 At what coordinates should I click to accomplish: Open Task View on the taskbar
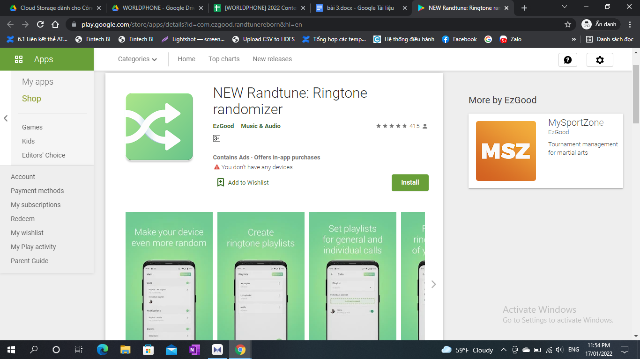tap(79, 350)
